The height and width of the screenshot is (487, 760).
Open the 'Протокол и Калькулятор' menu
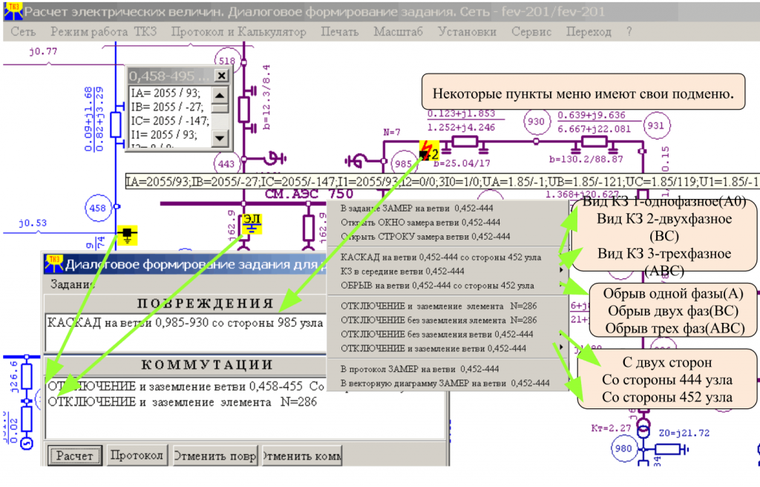pos(238,32)
